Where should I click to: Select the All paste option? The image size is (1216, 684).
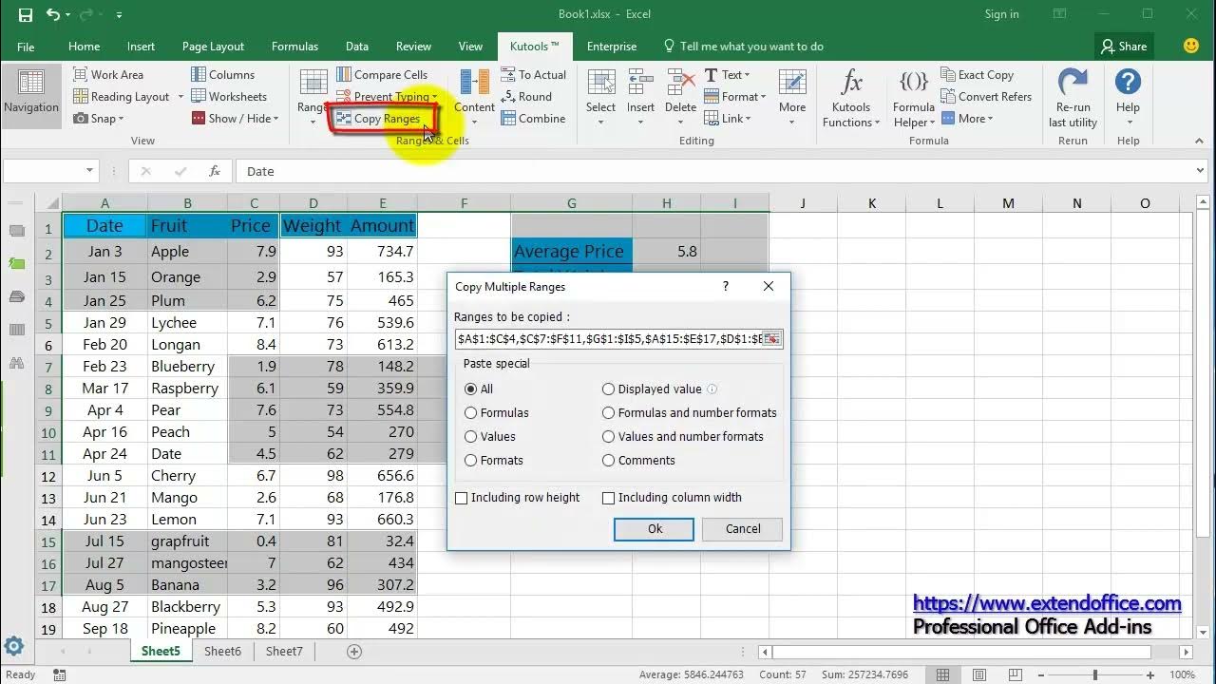pos(479,389)
